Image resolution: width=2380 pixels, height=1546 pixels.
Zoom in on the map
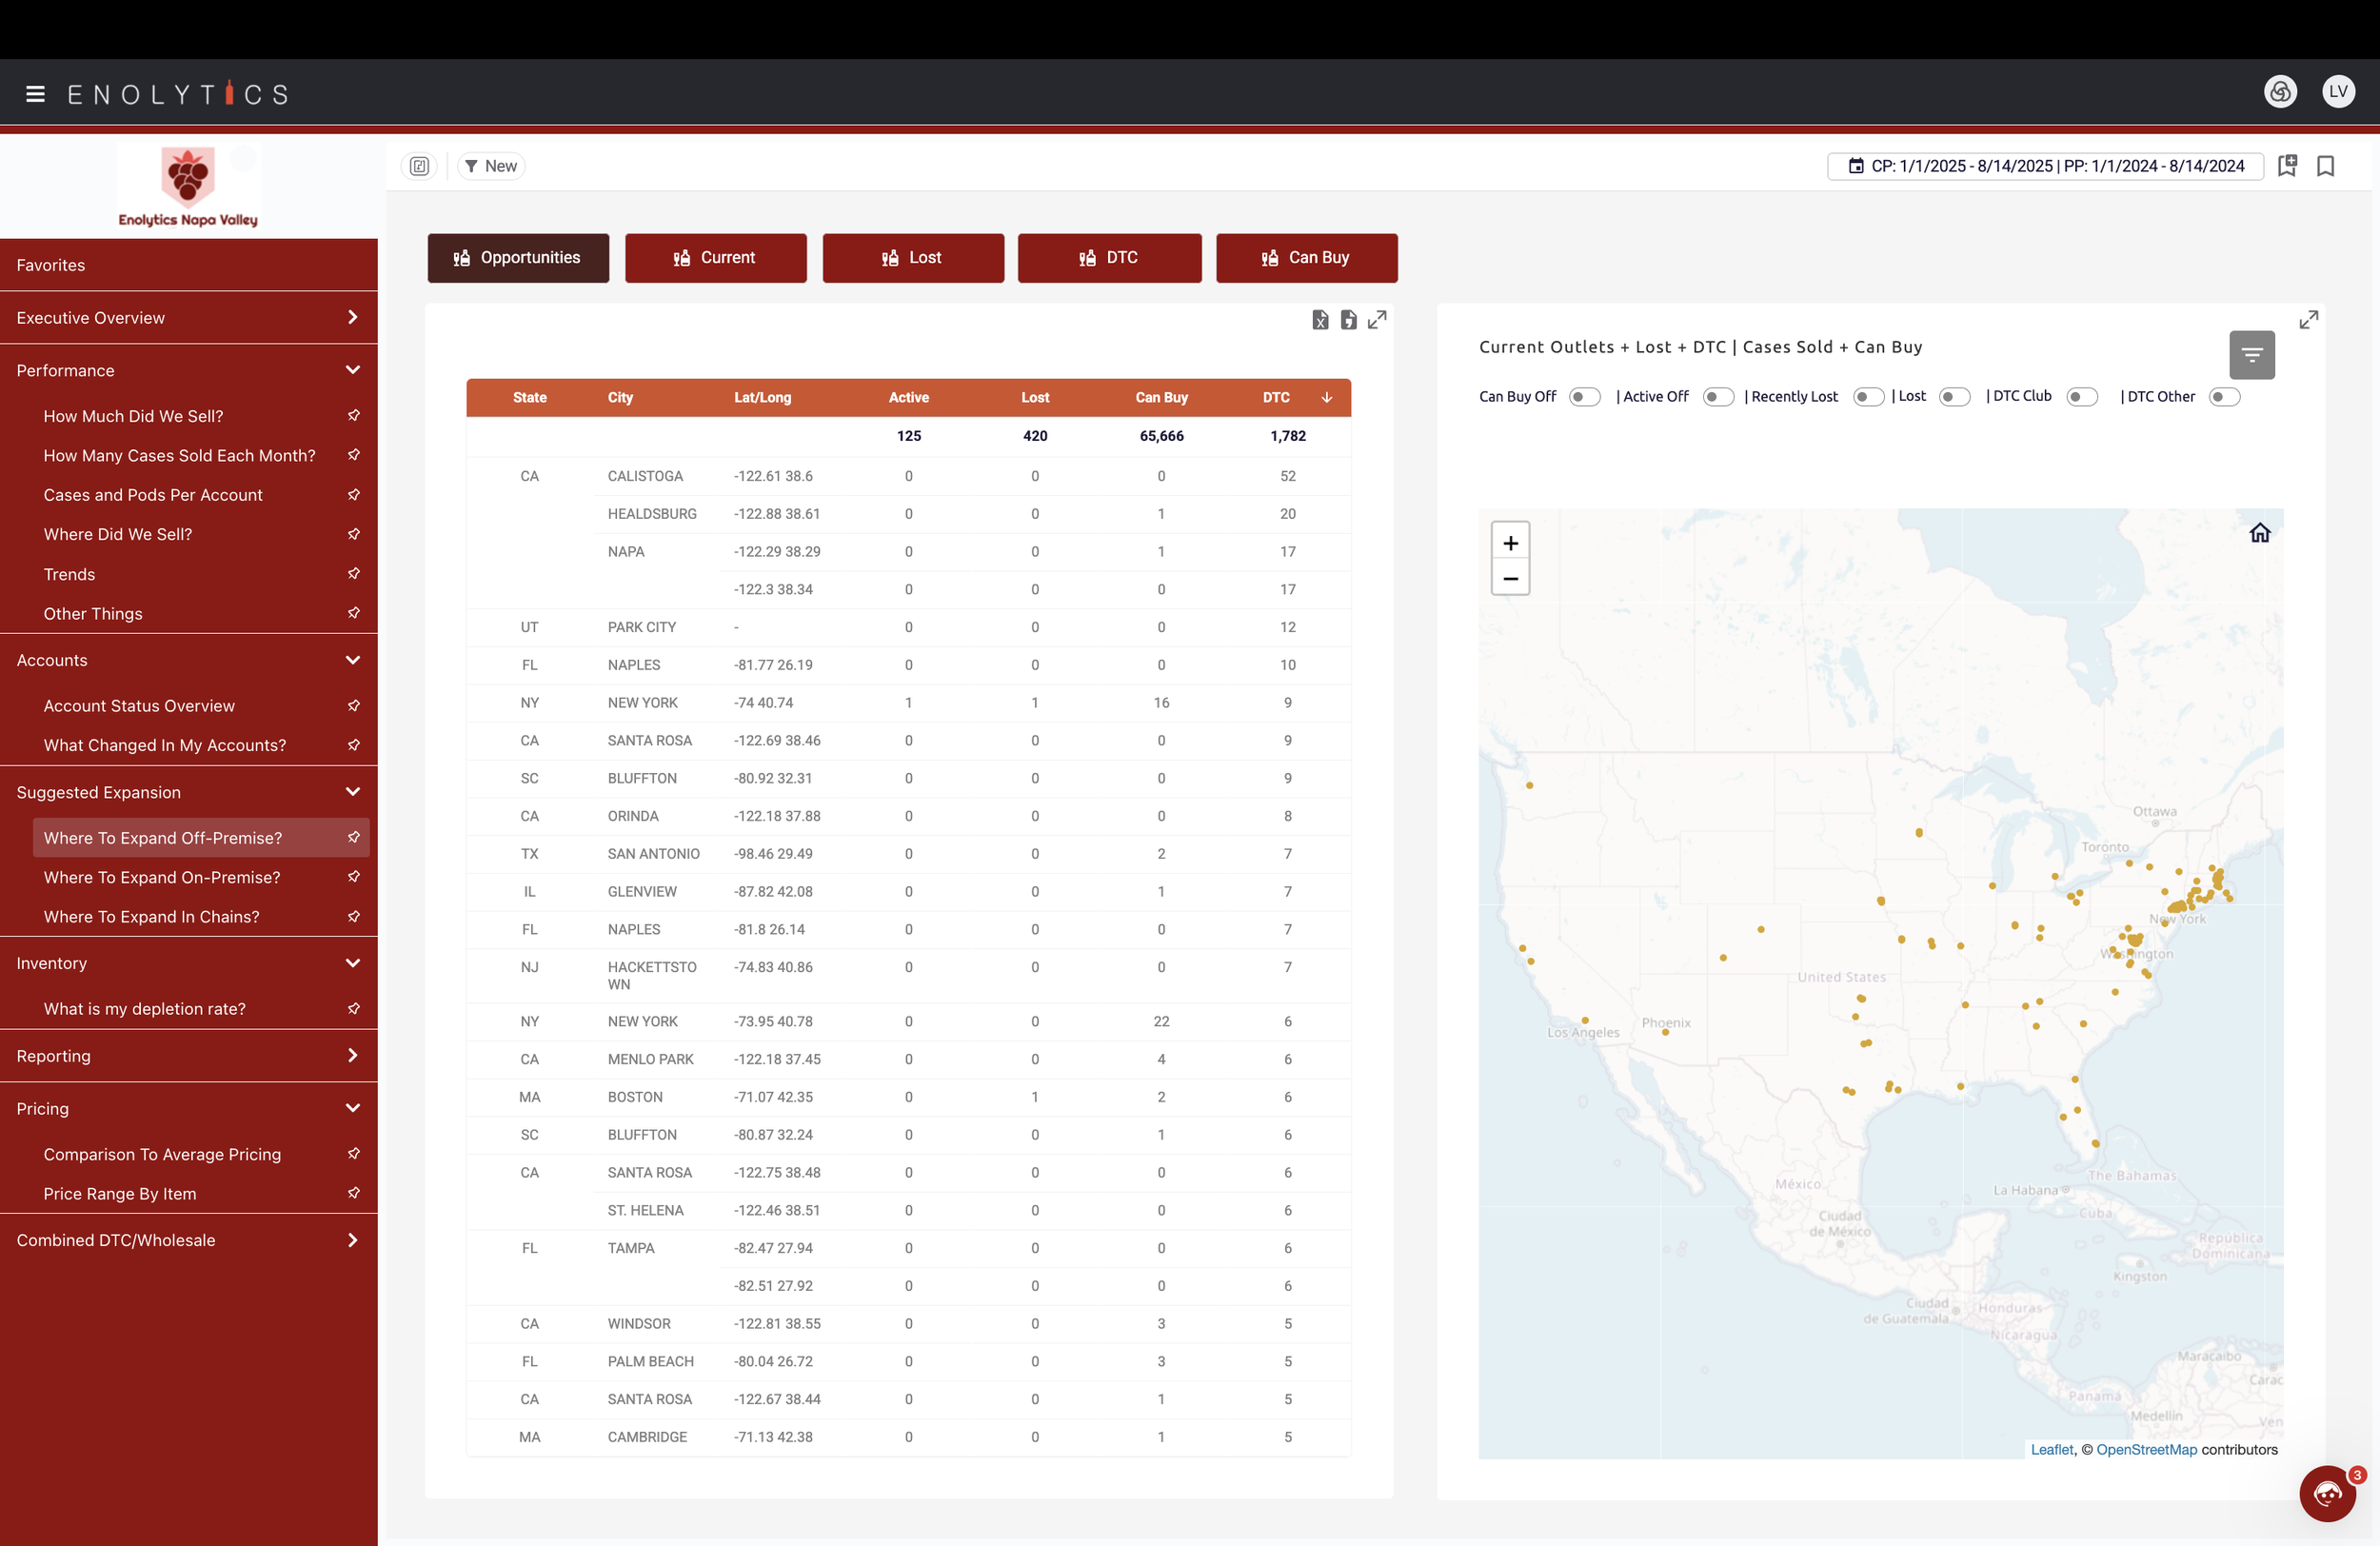pyautogui.click(x=1510, y=543)
